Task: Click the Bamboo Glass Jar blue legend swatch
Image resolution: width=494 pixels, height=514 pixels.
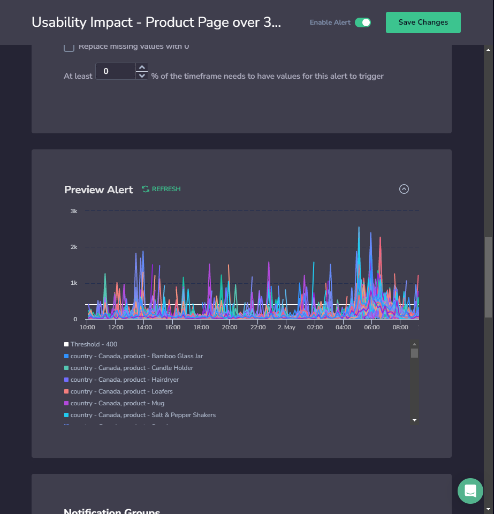Action: (66, 356)
